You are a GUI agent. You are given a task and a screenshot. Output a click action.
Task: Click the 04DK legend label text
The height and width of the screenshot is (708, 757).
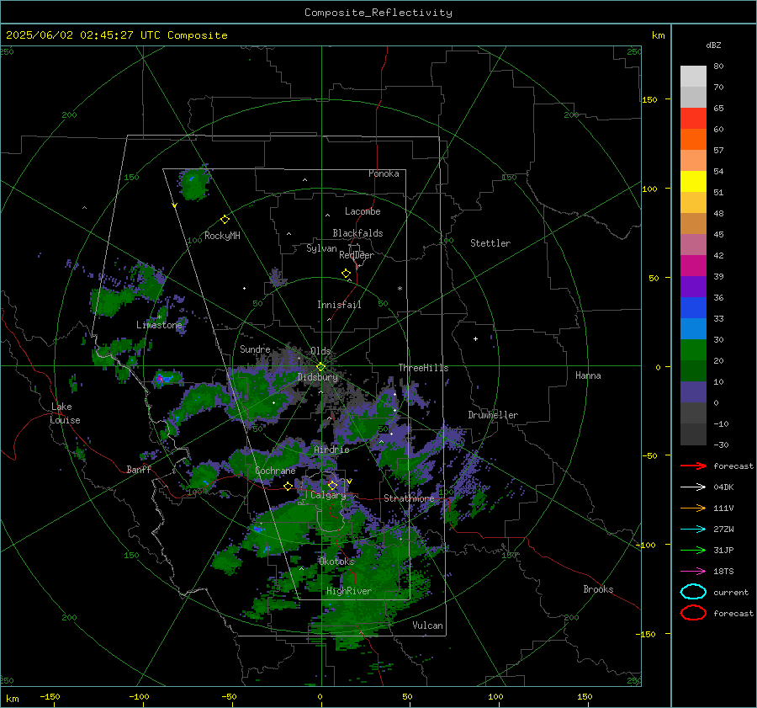tap(723, 487)
